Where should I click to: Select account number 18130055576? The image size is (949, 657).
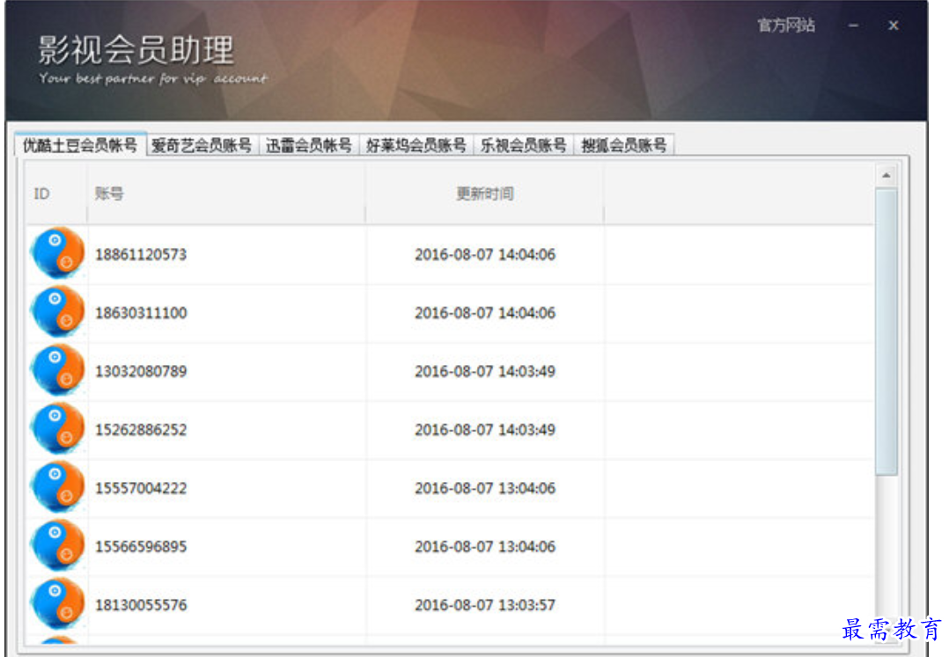click(141, 605)
